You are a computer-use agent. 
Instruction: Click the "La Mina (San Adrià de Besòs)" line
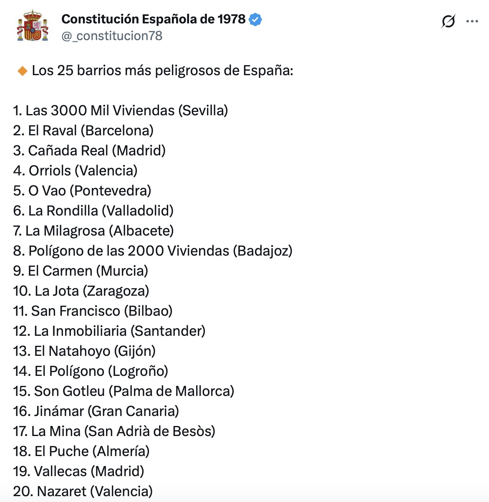coord(114,431)
